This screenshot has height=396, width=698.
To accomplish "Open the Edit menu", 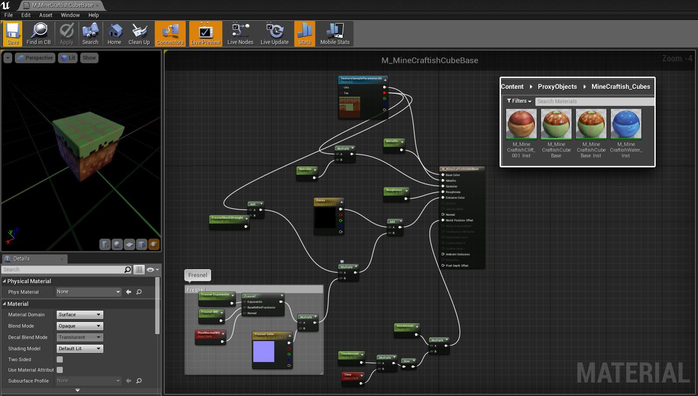I will click(x=26, y=15).
